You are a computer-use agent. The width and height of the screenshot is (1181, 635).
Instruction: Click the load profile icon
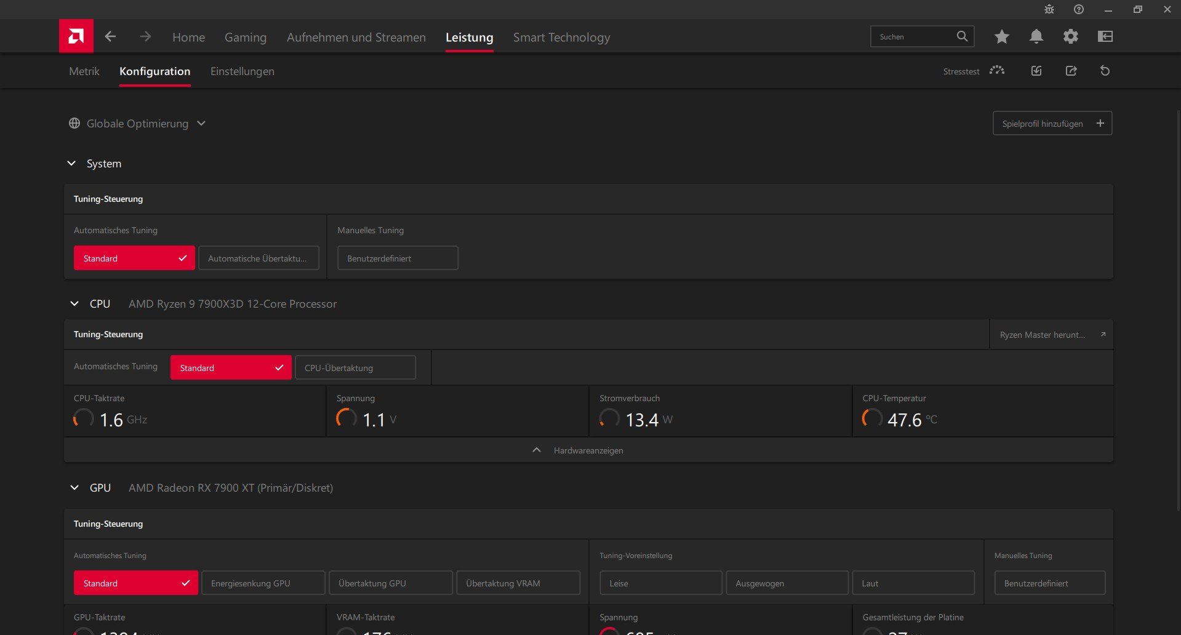pos(1036,71)
